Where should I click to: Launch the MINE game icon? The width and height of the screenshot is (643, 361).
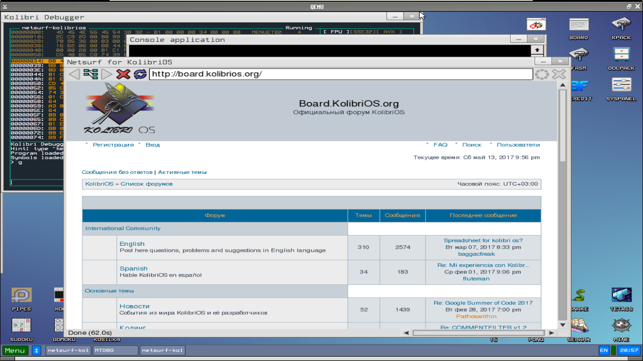[621, 328]
